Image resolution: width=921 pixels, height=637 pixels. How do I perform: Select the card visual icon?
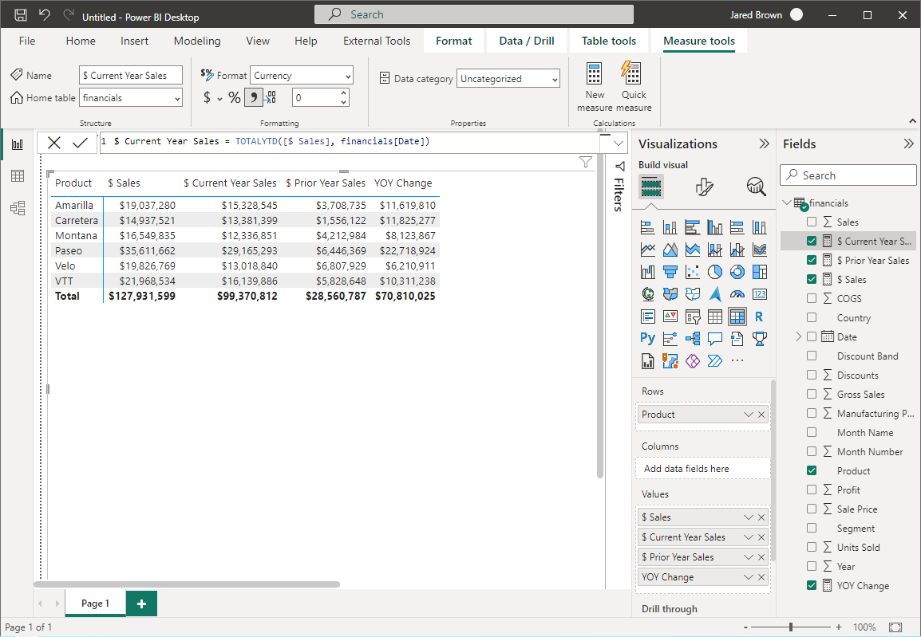point(759,293)
